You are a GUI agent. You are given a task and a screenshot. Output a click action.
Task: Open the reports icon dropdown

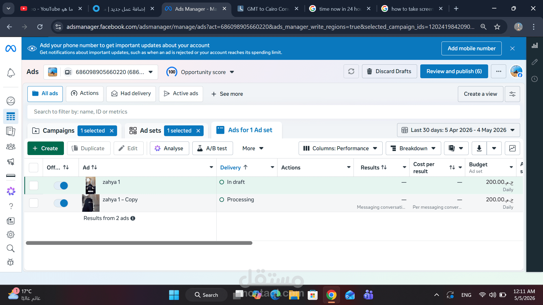(x=456, y=148)
